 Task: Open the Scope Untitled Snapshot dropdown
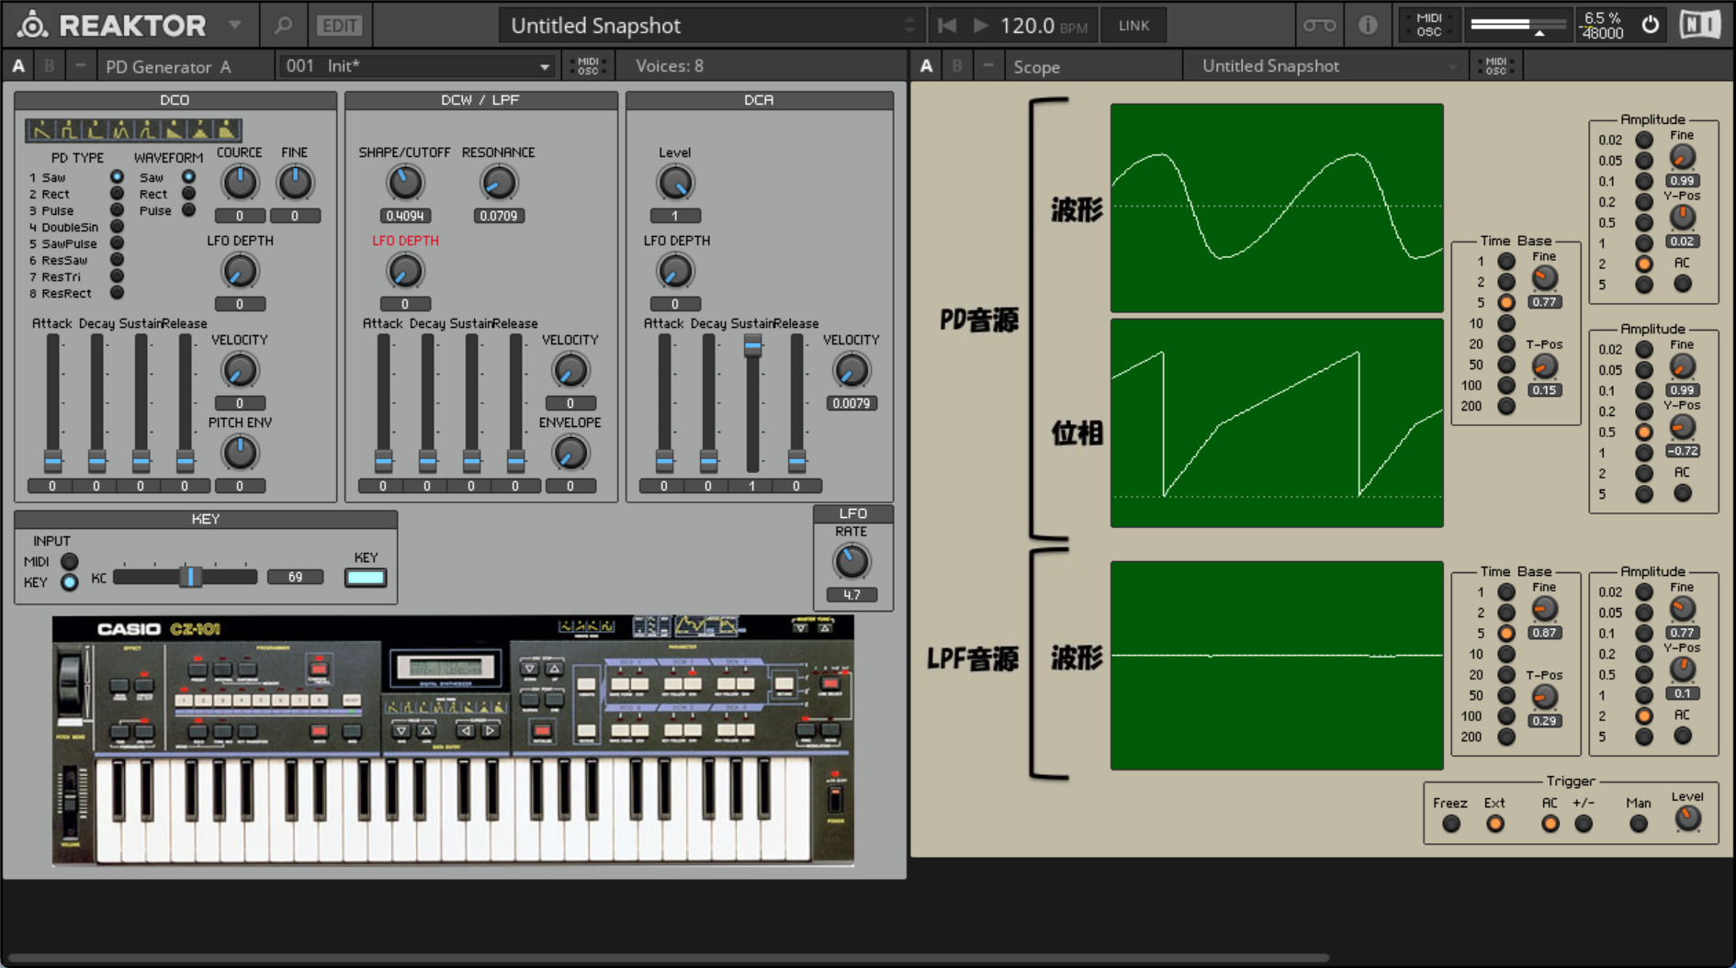(1328, 66)
